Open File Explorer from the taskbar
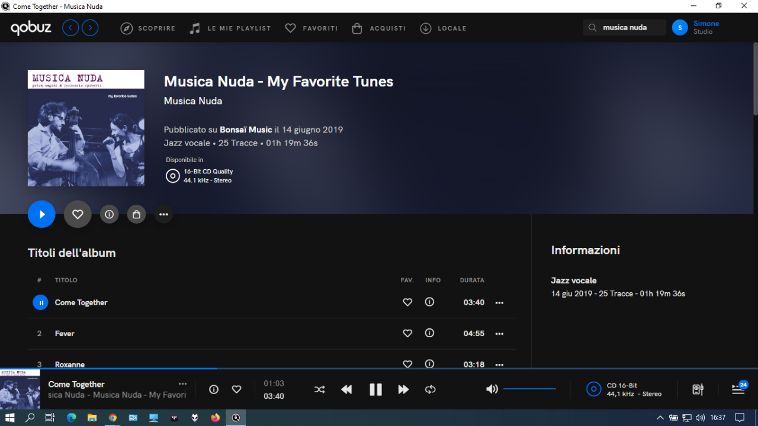758x426 pixels. pyautogui.click(x=92, y=418)
